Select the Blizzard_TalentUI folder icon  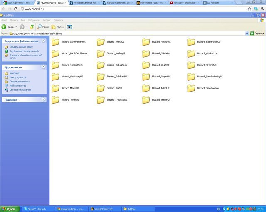pyautogui.click(x=146, y=88)
